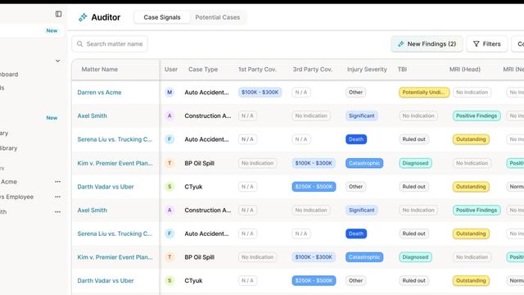Click the TBI column header
This screenshot has height=295, width=524.
pos(402,69)
